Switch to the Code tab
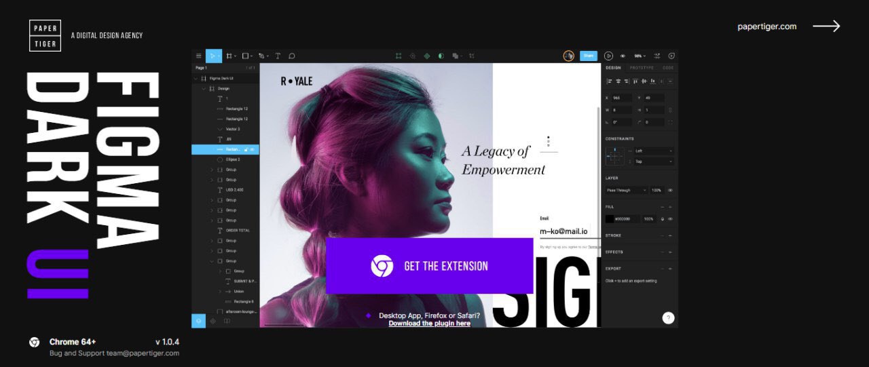 pyautogui.click(x=668, y=68)
